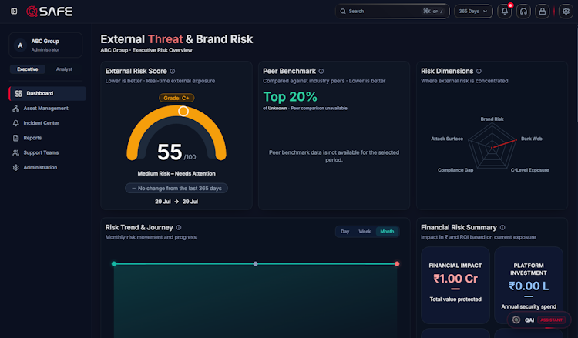Click the Reports document icon in the sidebar
Screen dimensions: 578x338
(x=16, y=138)
